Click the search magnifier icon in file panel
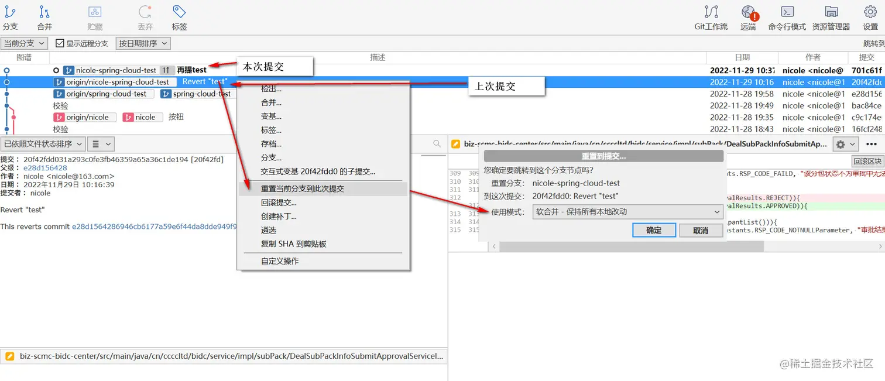This screenshot has height=381, width=885. (437, 143)
